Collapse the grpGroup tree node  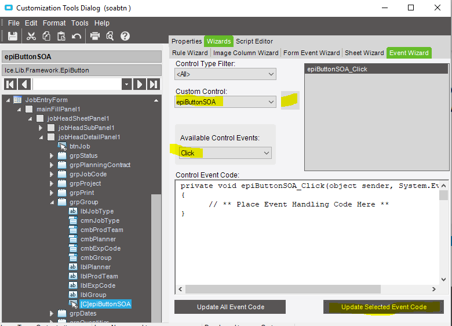coord(52,202)
